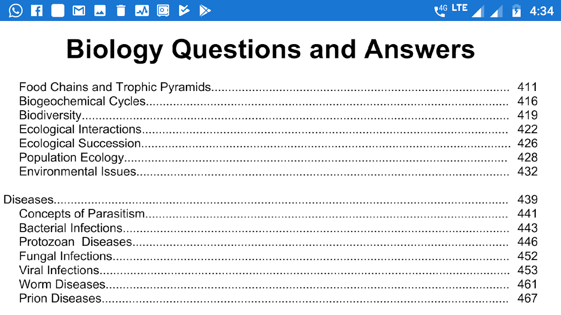Viewport: 561px width, 315px height.
Task: Tap the LTE network indicator
Action: point(460,7)
